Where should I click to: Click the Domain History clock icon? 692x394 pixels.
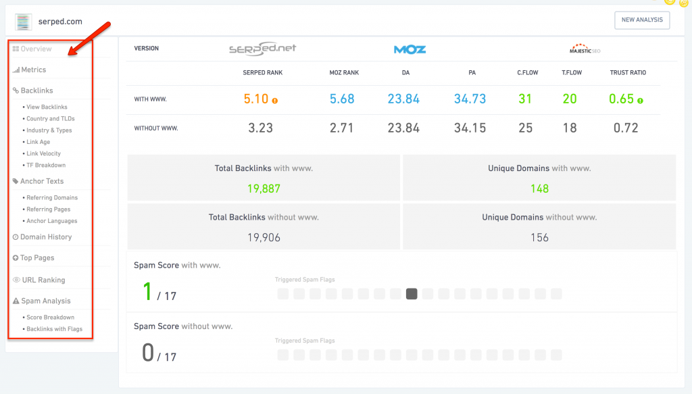tap(16, 237)
